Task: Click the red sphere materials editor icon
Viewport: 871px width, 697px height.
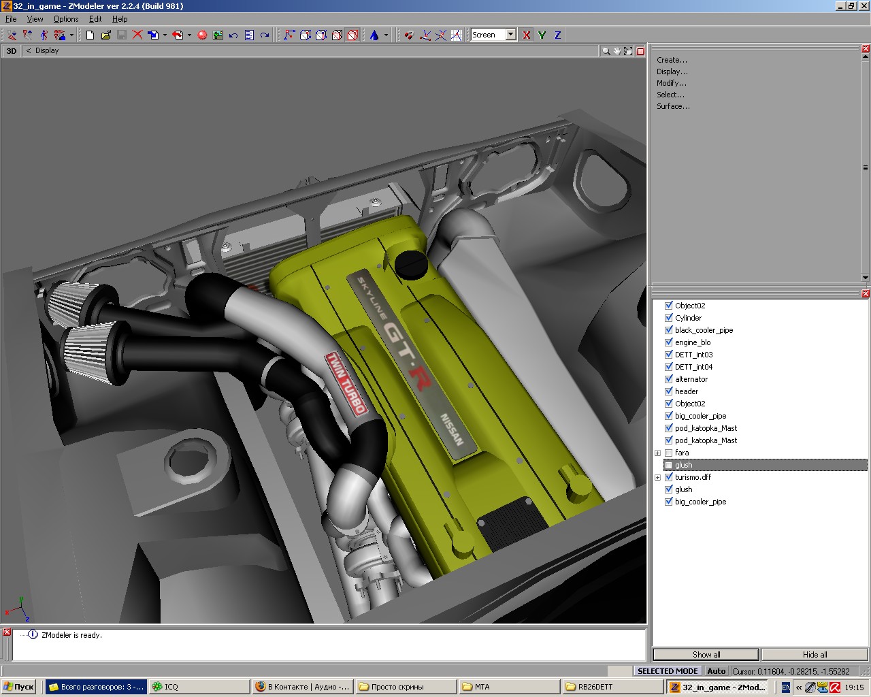Action: click(x=202, y=35)
